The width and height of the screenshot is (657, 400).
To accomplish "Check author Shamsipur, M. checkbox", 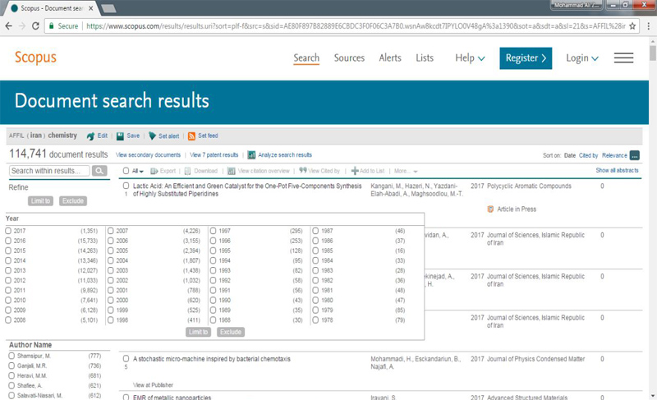I will 11,356.
